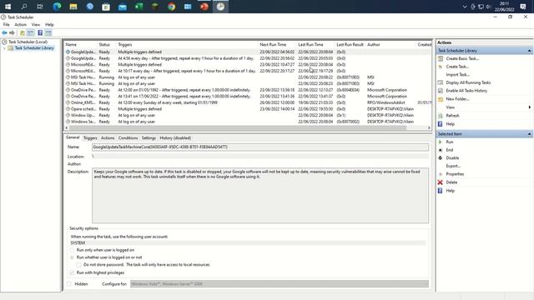Open the Action menu
Screen dimensions: 534x300
(20, 25)
